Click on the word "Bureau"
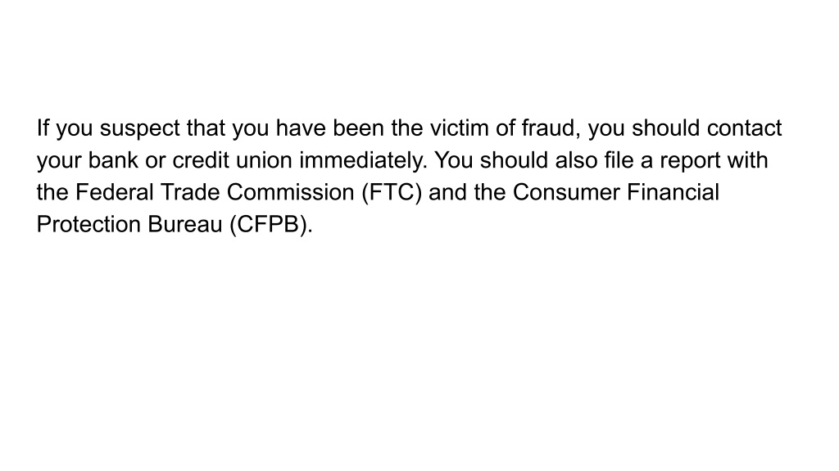The height and width of the screenshot is (471, 839). tap(184, 224)
